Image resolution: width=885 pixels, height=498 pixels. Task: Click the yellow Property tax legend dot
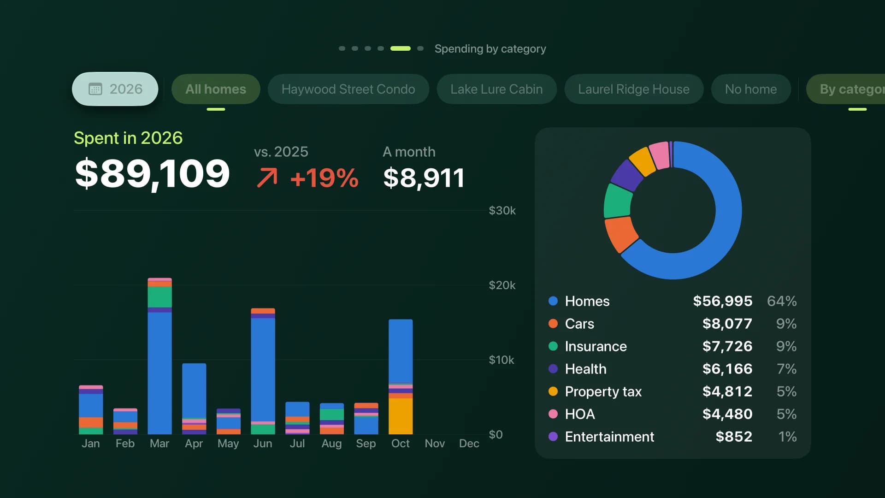click(553, 391)
